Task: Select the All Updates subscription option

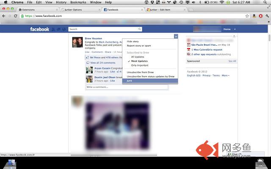Action: pyautogui.click(x=138, y=57)
